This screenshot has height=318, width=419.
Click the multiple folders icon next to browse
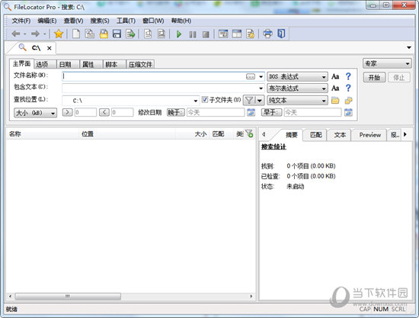[x=348, y=101]
